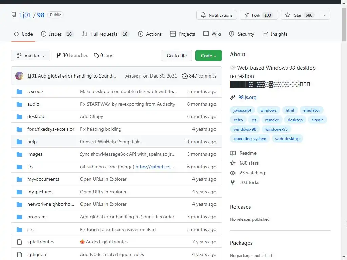Image resolution: width=347 pixels, height=260 pixels.
Task: Open the dropdown arrow next to Star
Action: (325, 15)
